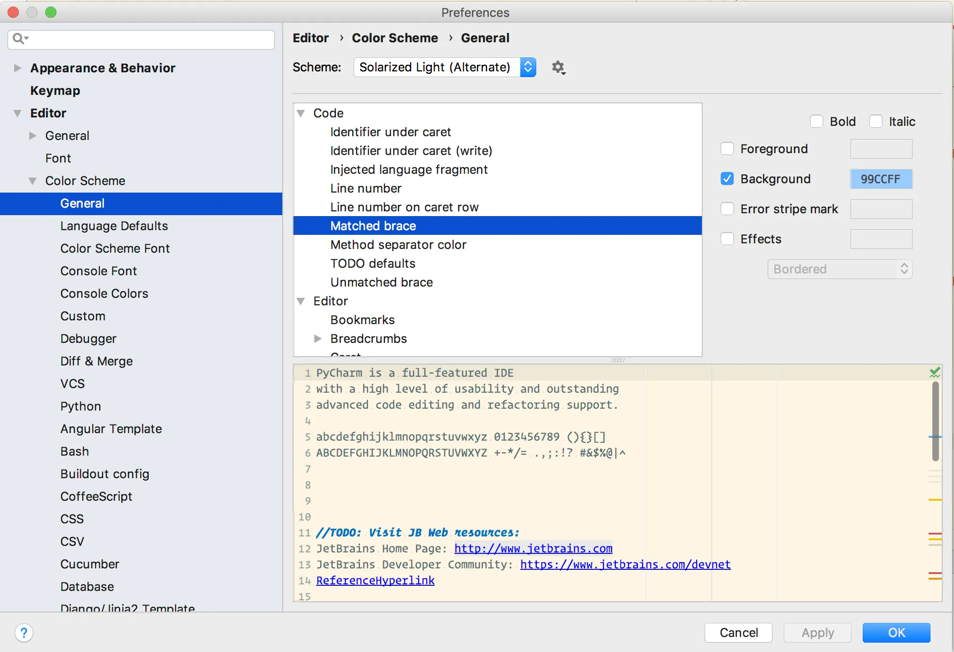The height and width of the screenshot is (652, 954).
Task: Expand the Breadcrumbs node arrow
Action: 318,339
